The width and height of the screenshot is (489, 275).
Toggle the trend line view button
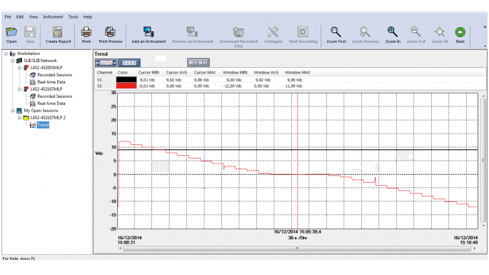click(x=106, y=63)
